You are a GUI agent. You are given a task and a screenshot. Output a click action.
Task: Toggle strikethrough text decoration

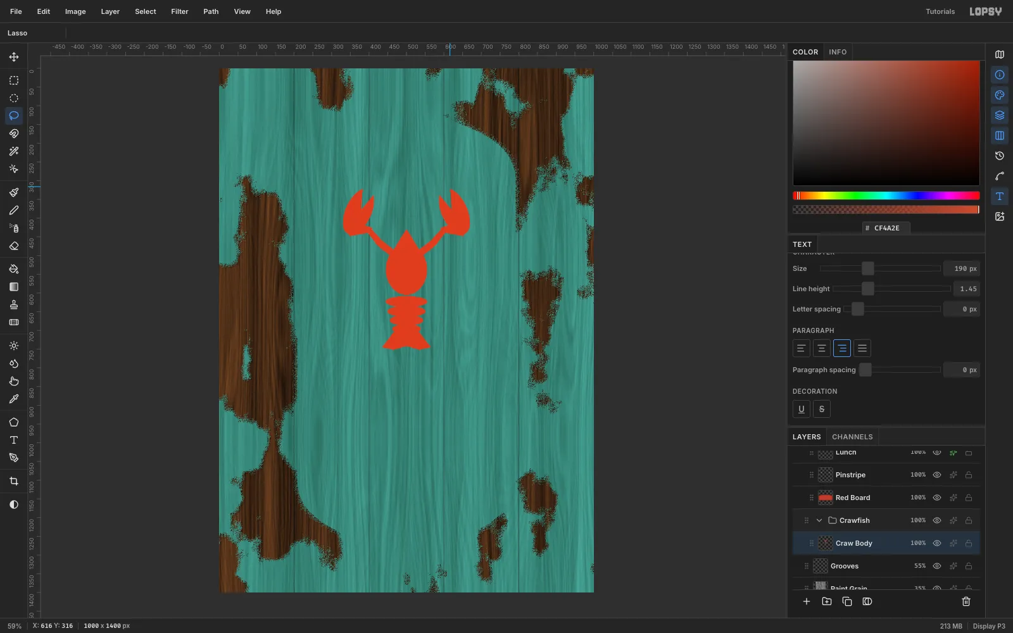coord(822,409)
